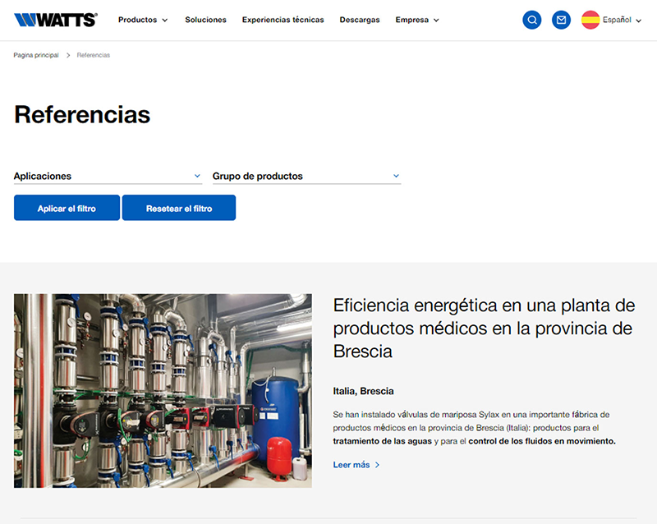This screenshot has height=524, width=657.
Task: Click the chevron beside Empresa
Action: click(436, 20)
